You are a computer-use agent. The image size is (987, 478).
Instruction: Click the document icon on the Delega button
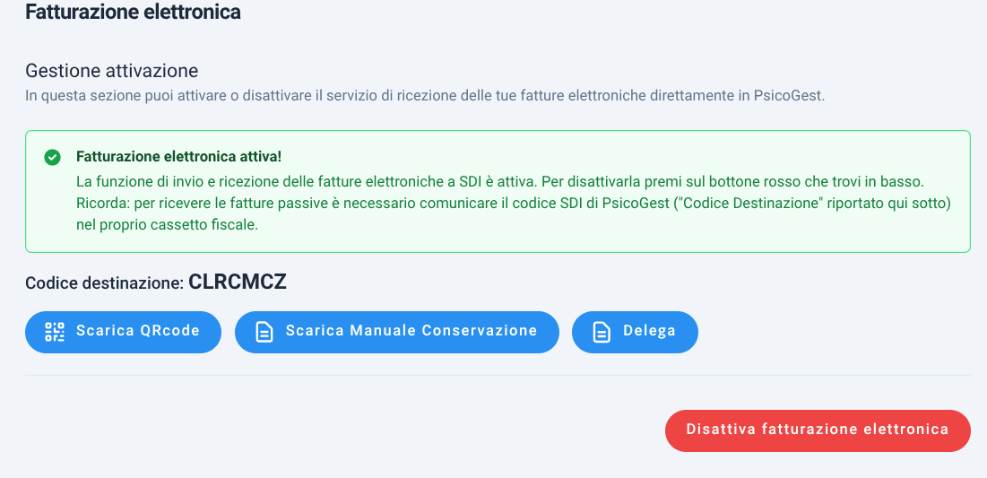coord(602,332)
